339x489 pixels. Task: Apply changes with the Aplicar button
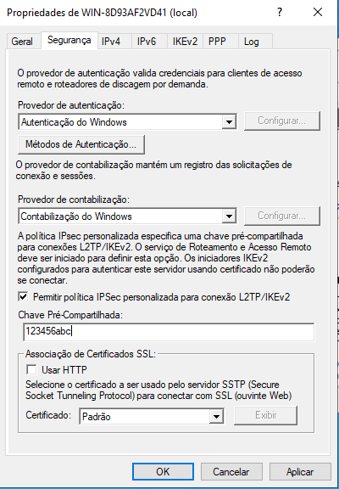pos(300,471)
